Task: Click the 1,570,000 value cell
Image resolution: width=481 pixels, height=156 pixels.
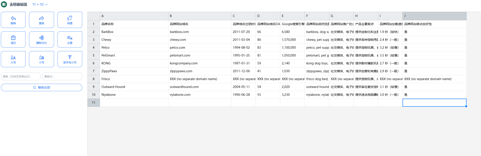Action: click(292, 40)
